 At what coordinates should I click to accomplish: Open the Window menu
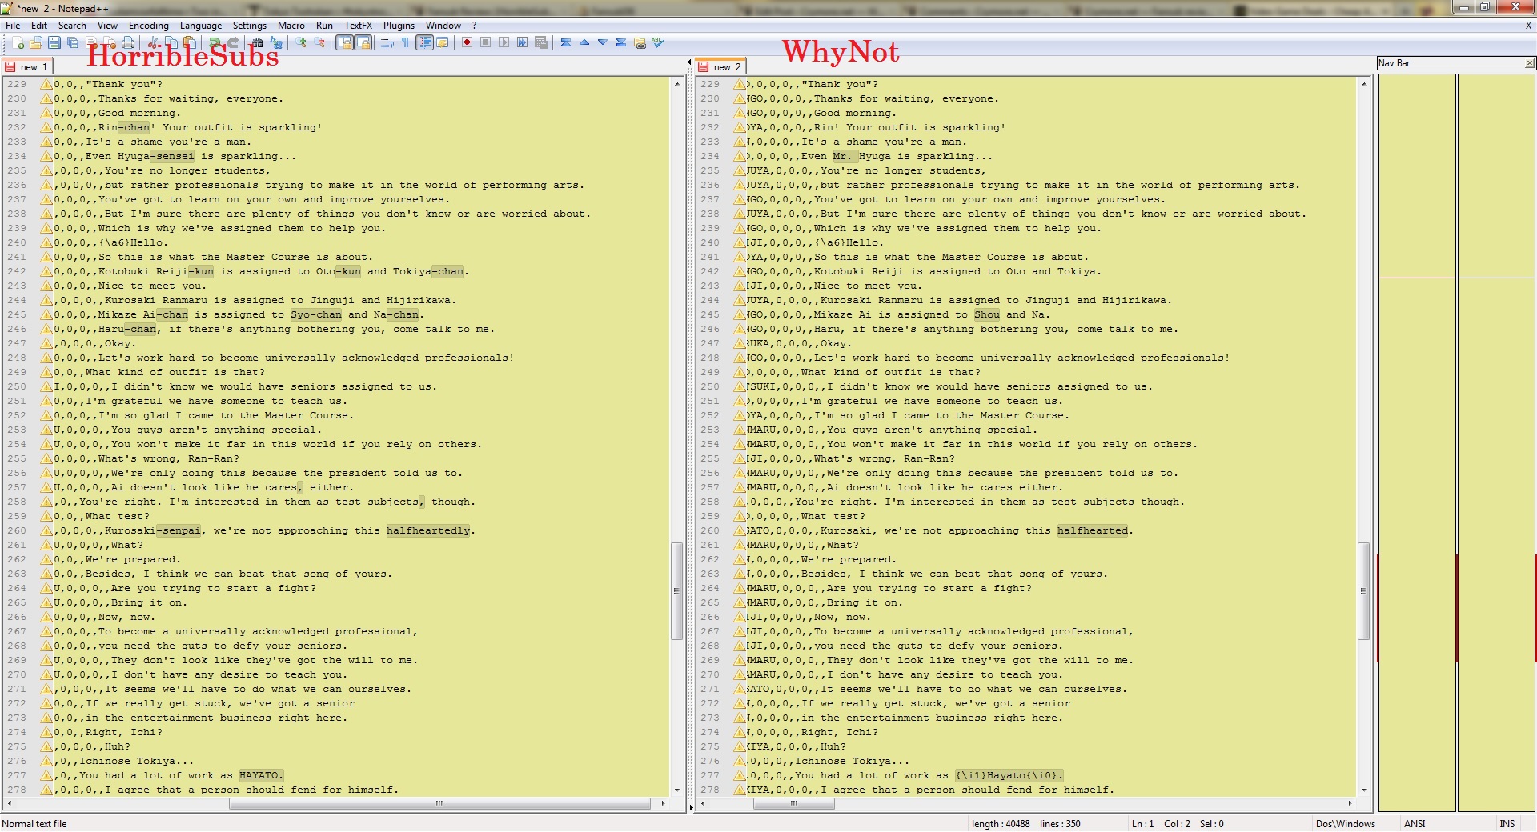443,26
